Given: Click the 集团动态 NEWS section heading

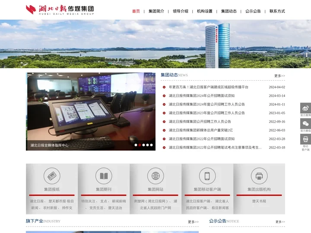Looking at the screenshot, I should (x=174, y=75).
